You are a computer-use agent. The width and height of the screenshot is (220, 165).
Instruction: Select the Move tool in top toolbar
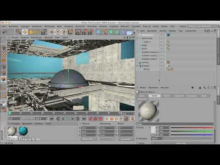point(25,32)
